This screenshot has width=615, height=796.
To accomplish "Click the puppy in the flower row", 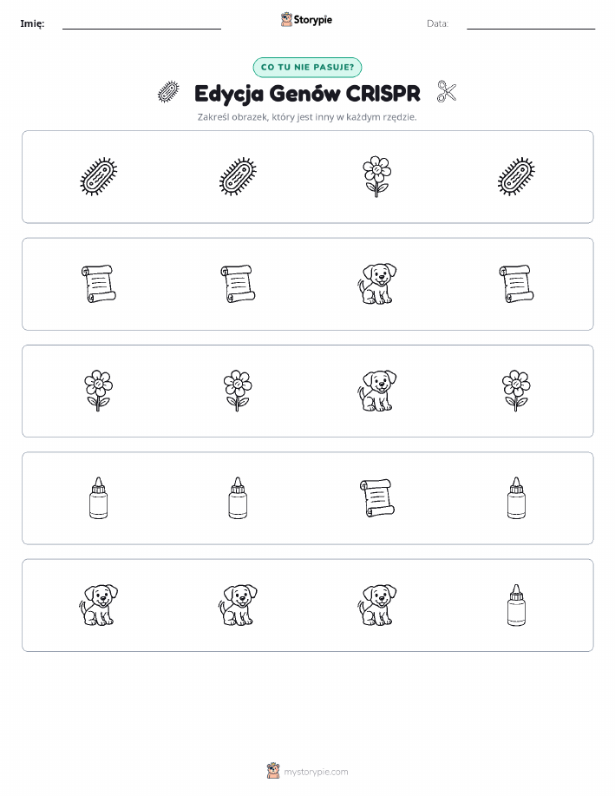I will [x=376, y=391].
